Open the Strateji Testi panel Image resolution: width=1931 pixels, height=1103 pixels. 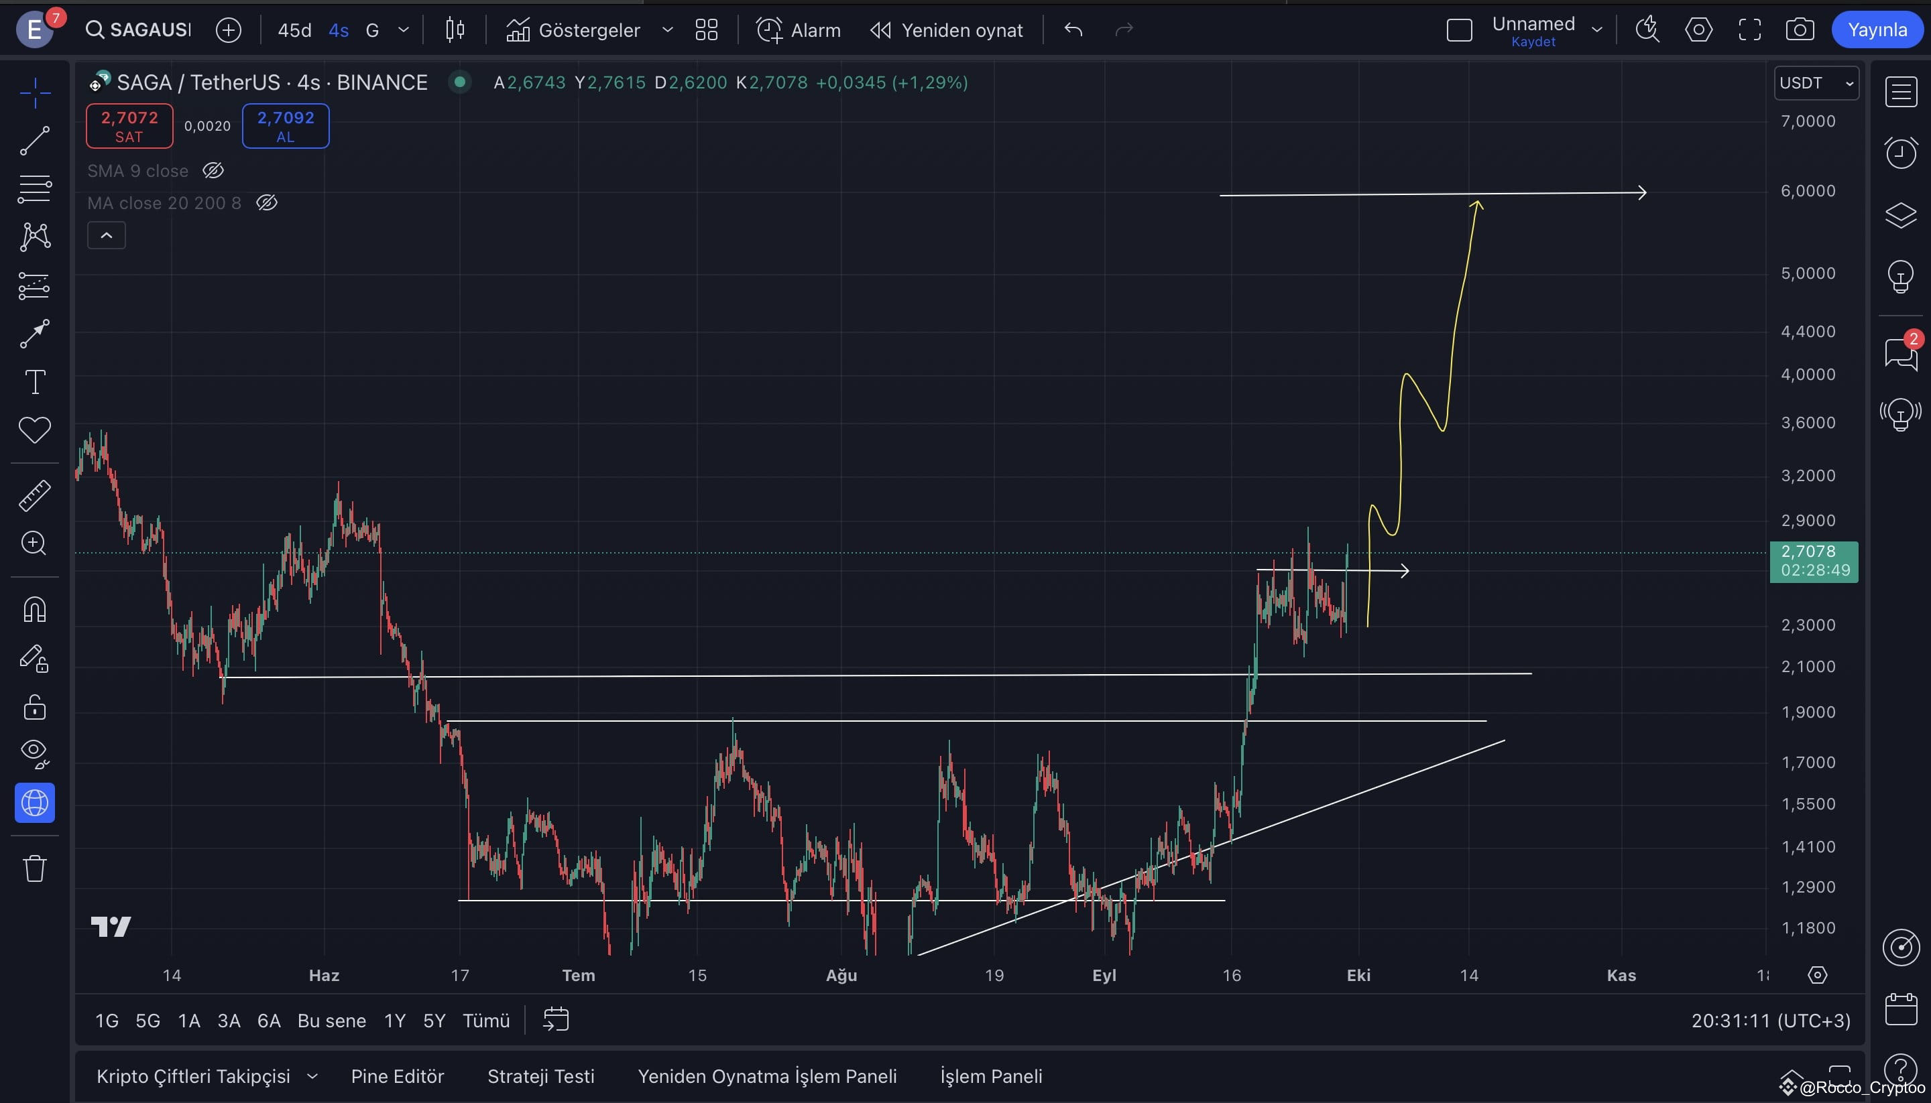pos(540,1076)
